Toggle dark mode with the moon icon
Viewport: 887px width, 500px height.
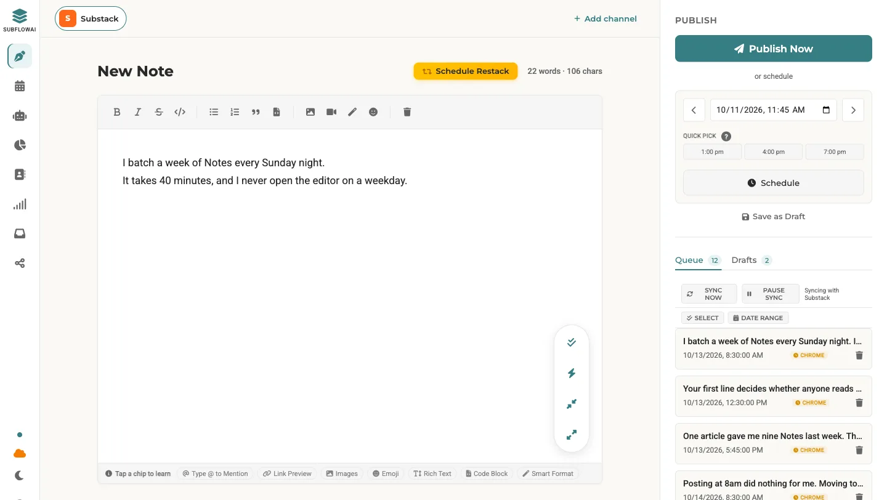(20, 475)
